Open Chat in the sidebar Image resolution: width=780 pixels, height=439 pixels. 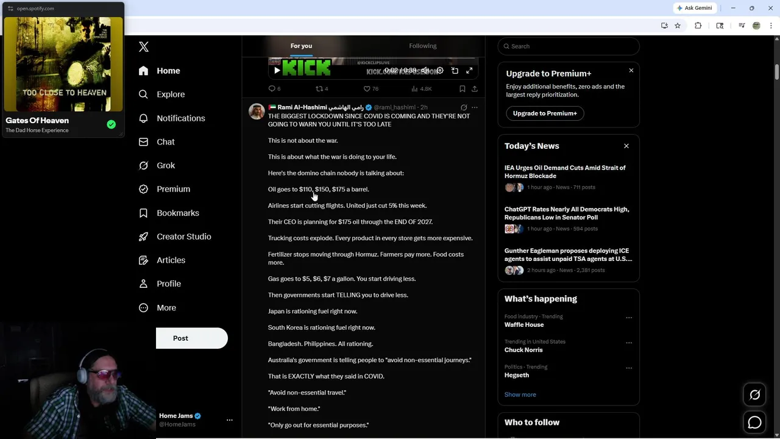157,142
